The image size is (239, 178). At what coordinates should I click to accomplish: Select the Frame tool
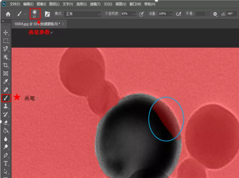(x=6, y=74)
